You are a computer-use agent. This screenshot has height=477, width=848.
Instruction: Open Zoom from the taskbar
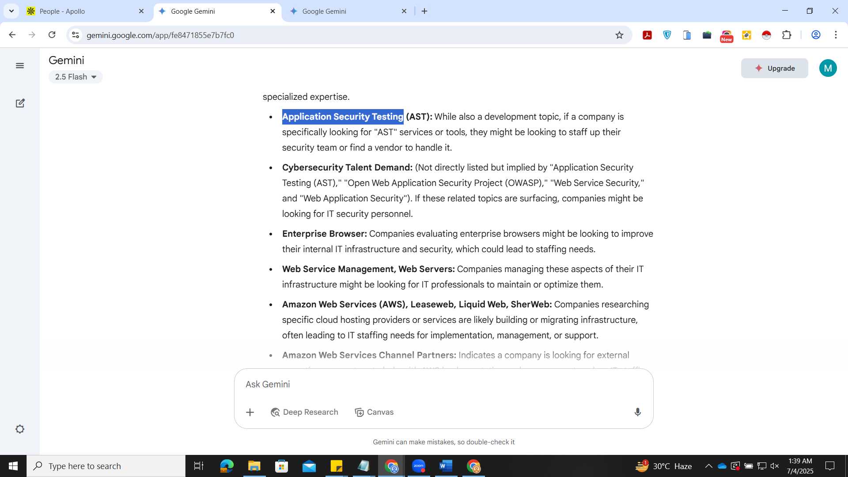(x=419, y=466)
